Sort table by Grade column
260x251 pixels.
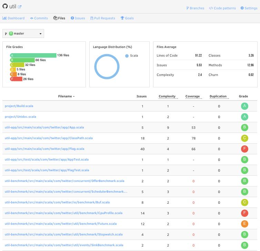click(243, 96)
